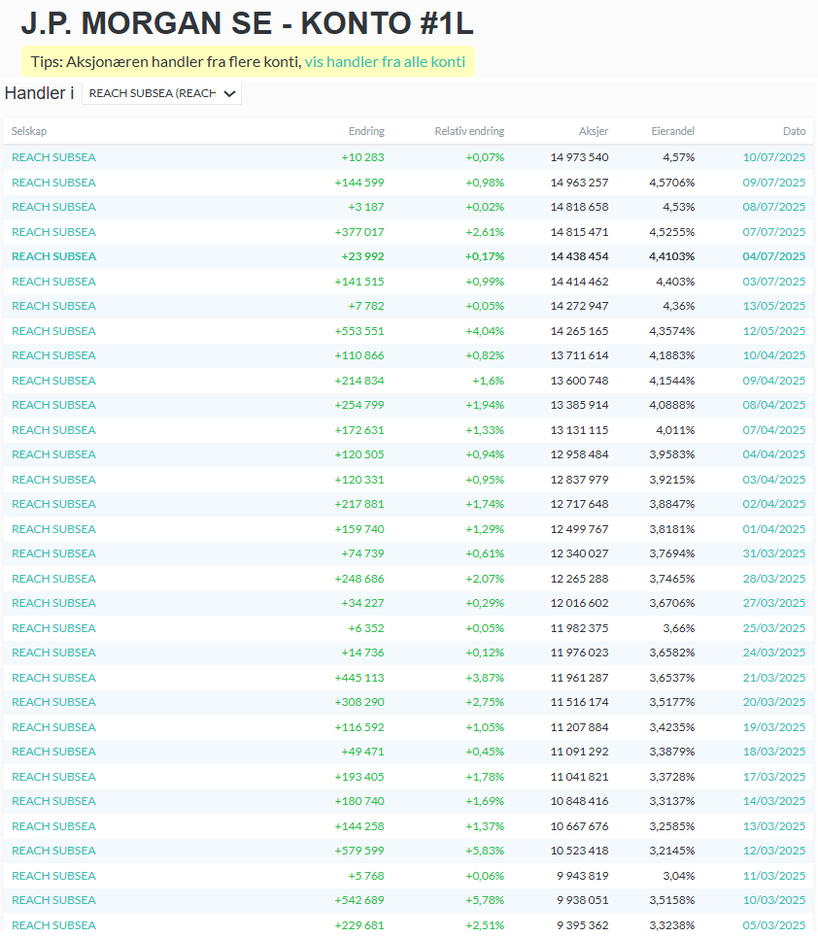Select heading J.P. MORGAN SE - KONTO #1L
The height and width of the screenshot is (937, 818).
click(x=248, y=23)
